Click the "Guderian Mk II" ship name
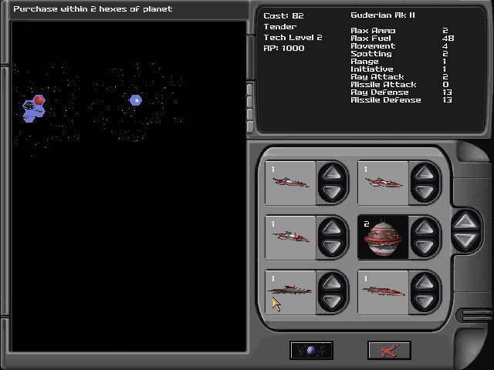 [383, 15]
